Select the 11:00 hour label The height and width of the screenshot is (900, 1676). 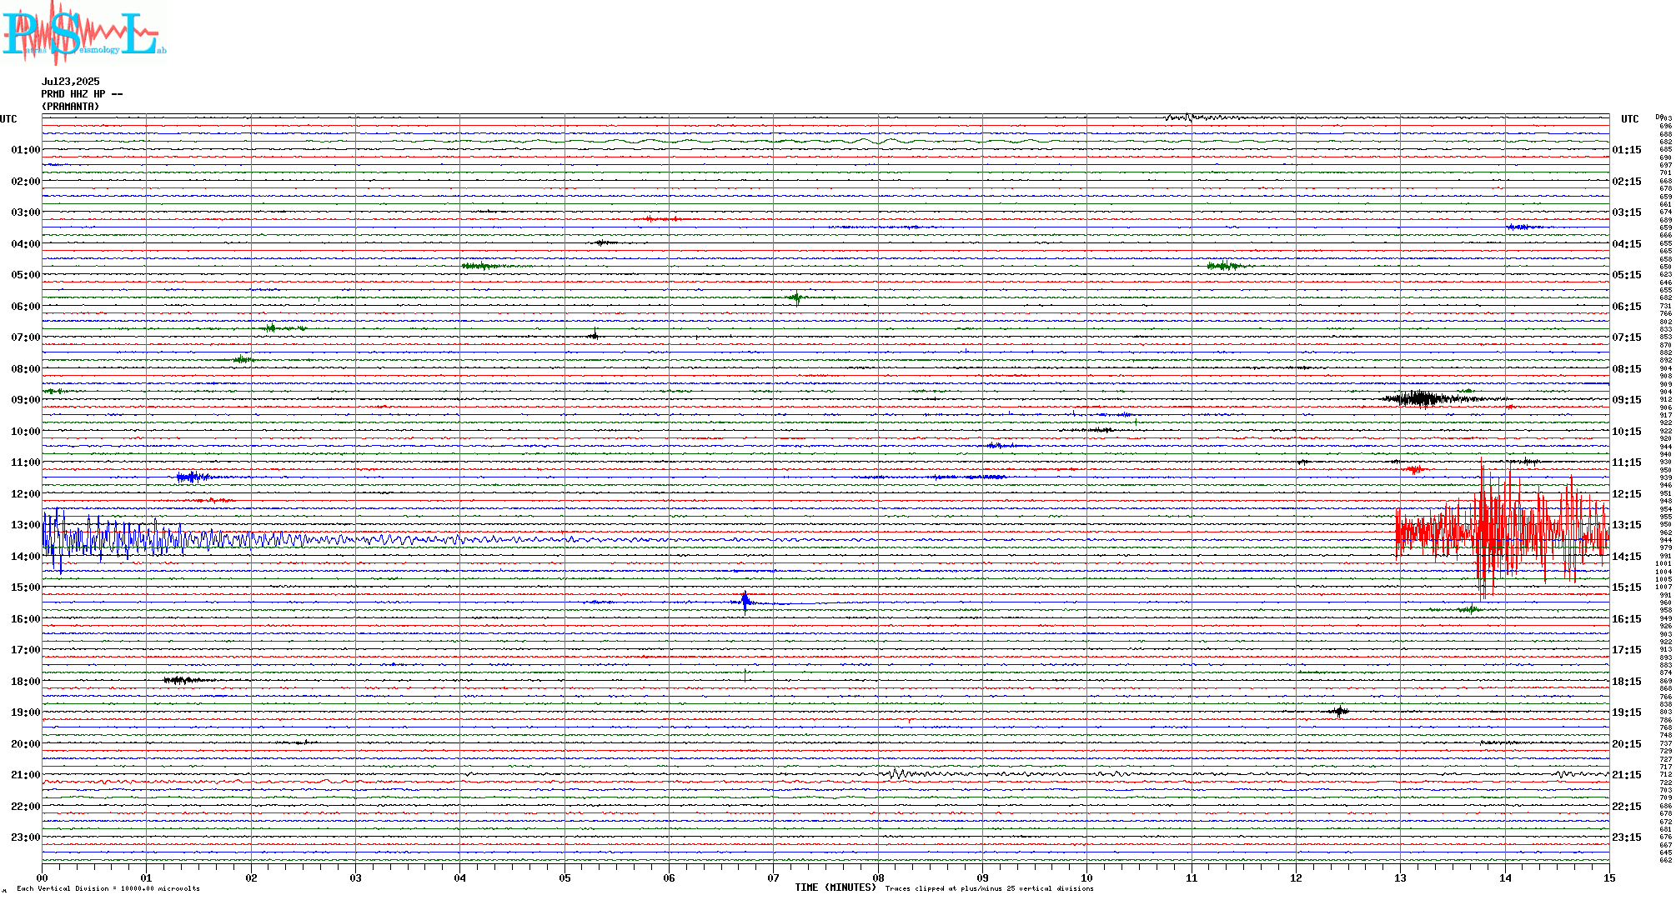click(x=26, y=462)
